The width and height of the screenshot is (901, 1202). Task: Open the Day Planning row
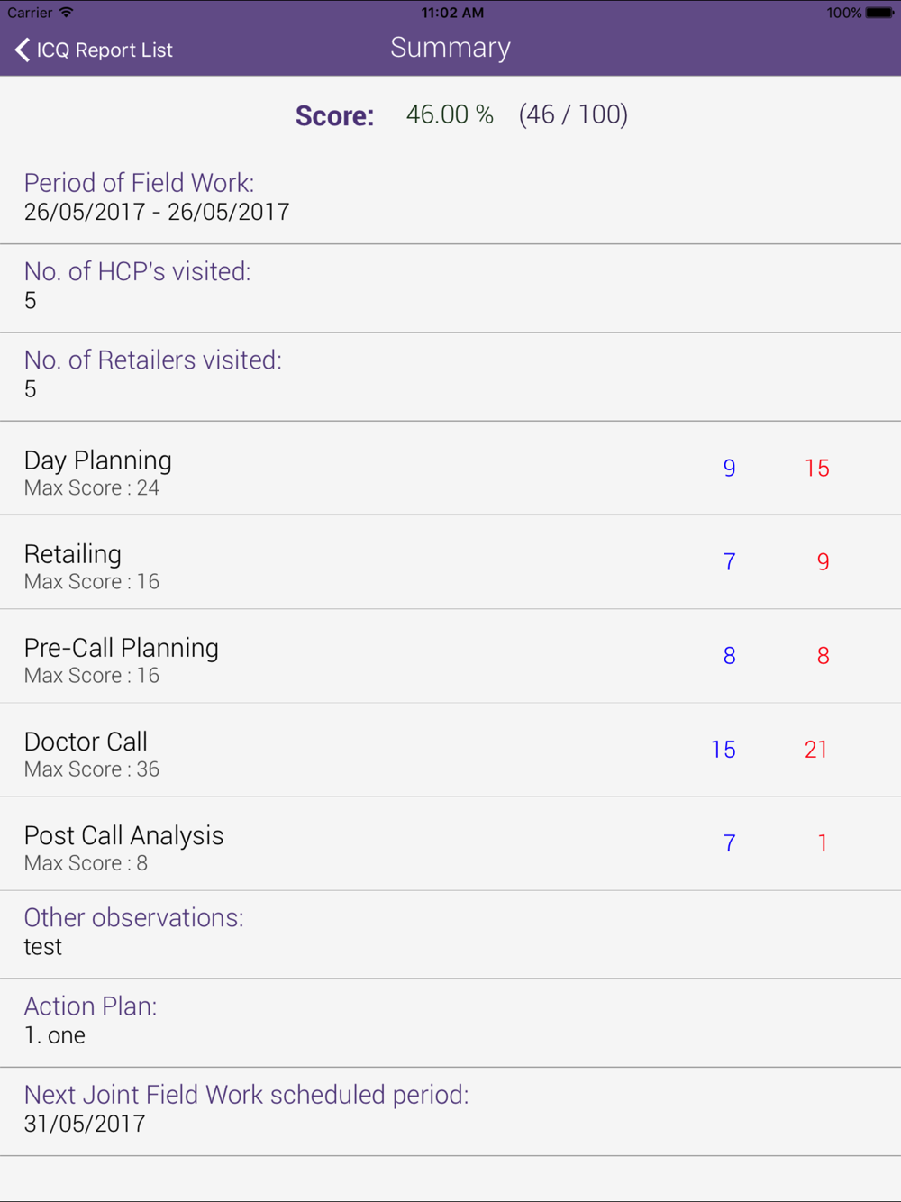[450, 469]
